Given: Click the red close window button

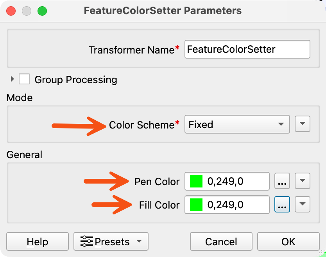Looking at the screenshot, I should click(11, 11).
